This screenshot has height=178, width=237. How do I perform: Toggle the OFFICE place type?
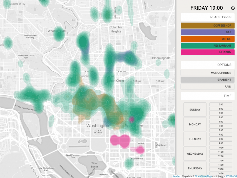pos(208,39)
